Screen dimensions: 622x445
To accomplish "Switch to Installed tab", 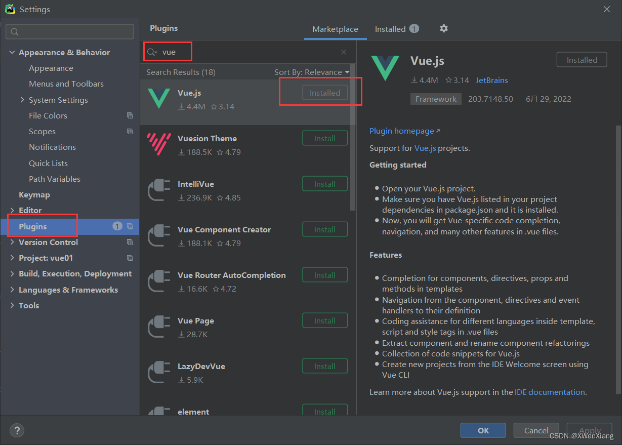I will pyautogui.click(x=396, y=29).
